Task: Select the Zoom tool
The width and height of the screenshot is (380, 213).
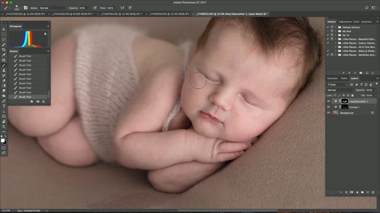Action: click(4, 127)
